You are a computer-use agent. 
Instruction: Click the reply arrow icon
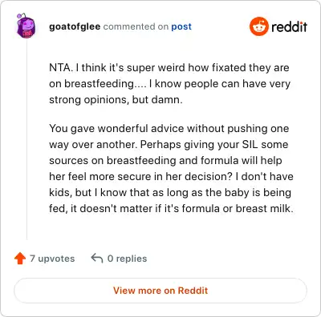(97, 259)
